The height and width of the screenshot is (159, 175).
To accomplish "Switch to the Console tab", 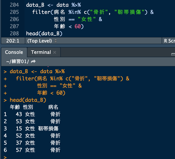I will 14,52.
